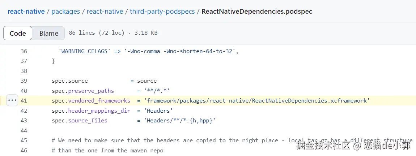The height and width of the screenshot is (156, 416).
Task: Select line number 46
Action: click(24, 151)
